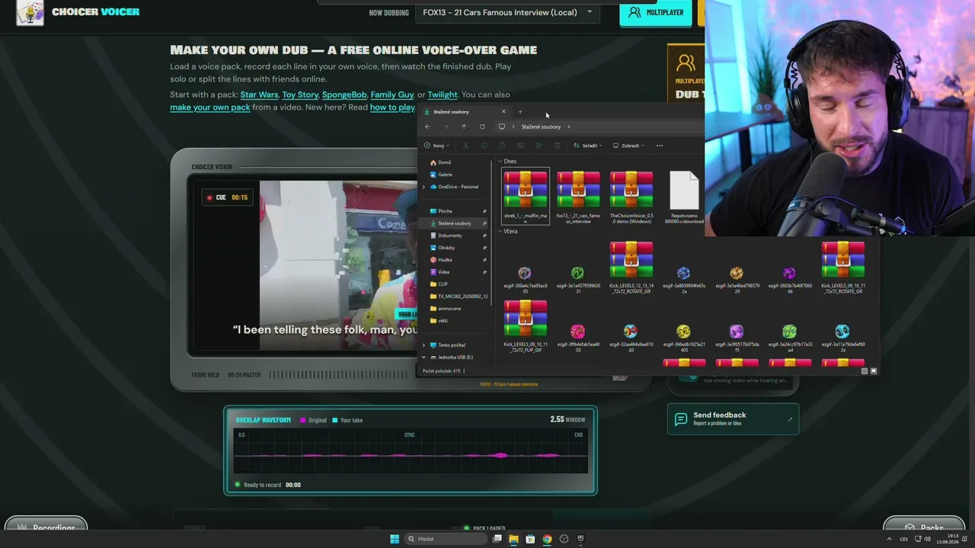Open the fox13_-_21_cars_famous_interview archive
975x548 pixels.
tap(578, 196)
